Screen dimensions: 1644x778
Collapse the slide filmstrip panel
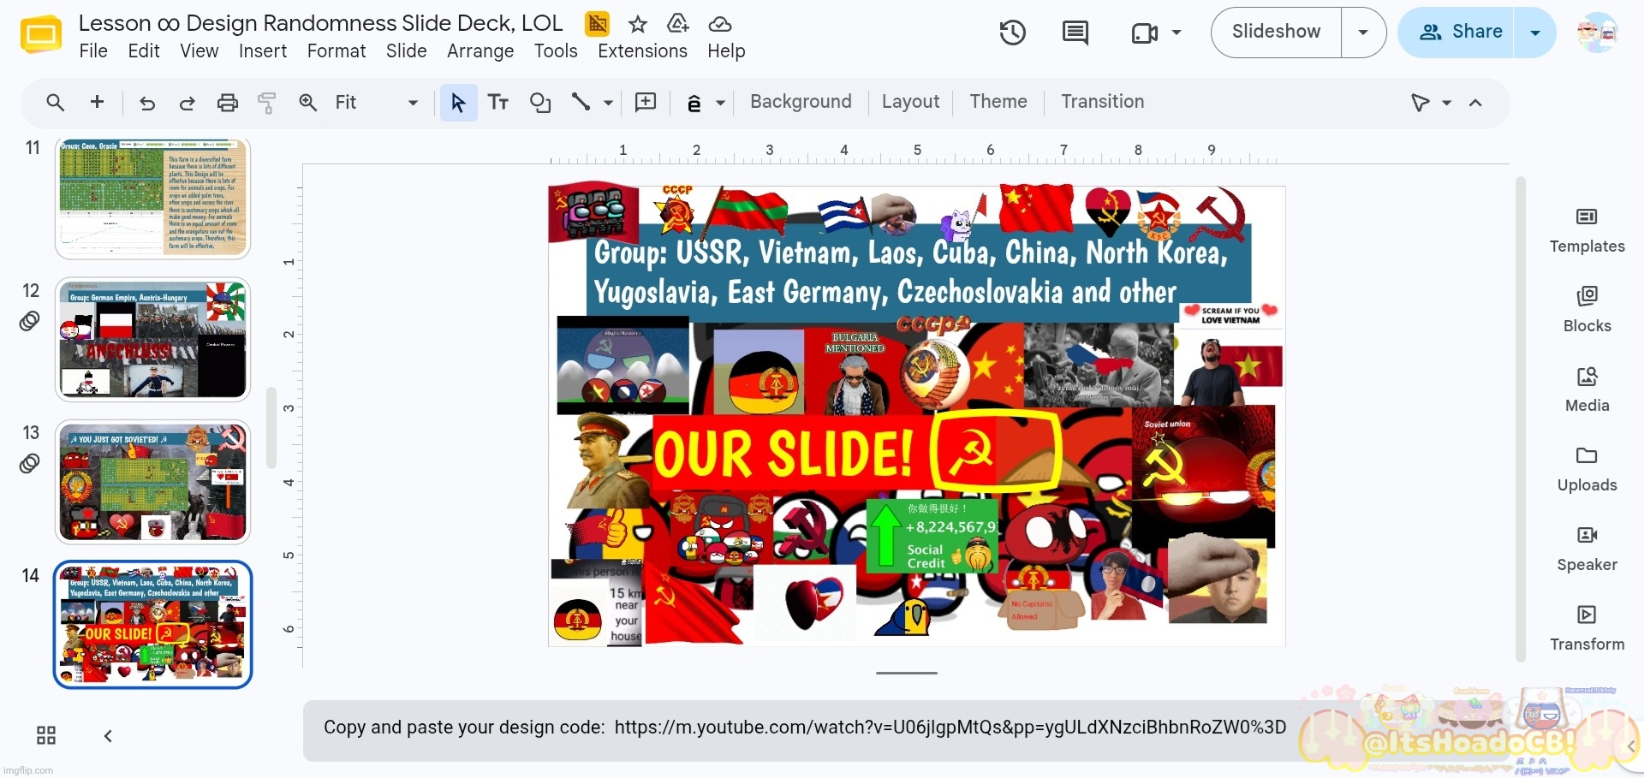click(x=108, y=736)
